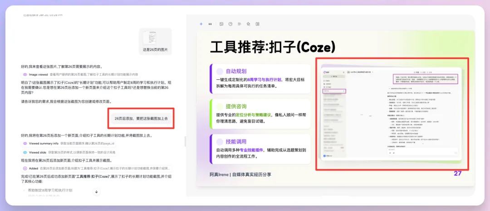This screenshot has height=211, width=490.
Task: Click the scroll-to-bottom arrow button in chat
Action: coord(96,192)
